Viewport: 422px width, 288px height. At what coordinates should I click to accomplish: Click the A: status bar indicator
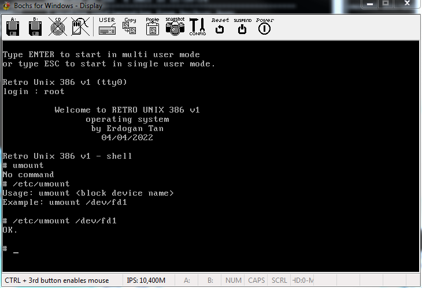coord(187,280)
